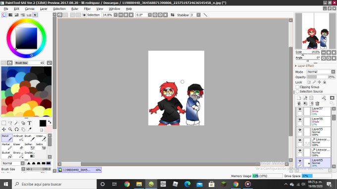Choose the Gradation tool
Image resolution: width=337 pixels, height=189 pixels.
coord(29,155)
